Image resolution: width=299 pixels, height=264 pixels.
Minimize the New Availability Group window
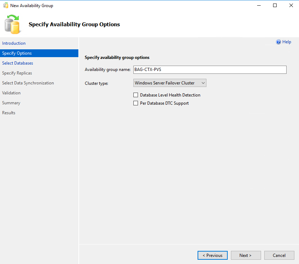[x=259, y=6]
